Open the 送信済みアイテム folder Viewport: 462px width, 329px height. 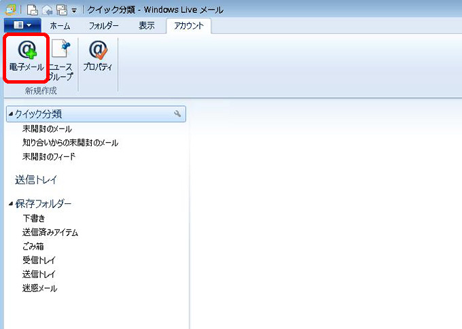(x=50, y=232)
